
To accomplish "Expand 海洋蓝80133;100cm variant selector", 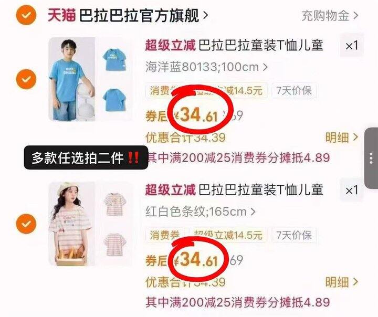I will (x=206, y=67).
